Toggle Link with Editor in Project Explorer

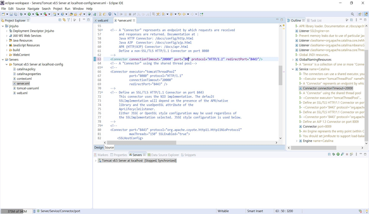[64, 20]
